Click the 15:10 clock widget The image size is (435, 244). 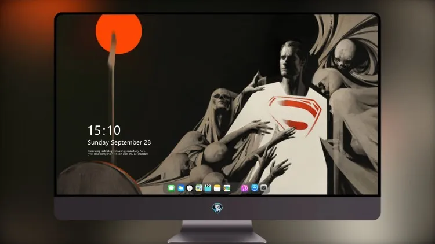pos(104,130)
